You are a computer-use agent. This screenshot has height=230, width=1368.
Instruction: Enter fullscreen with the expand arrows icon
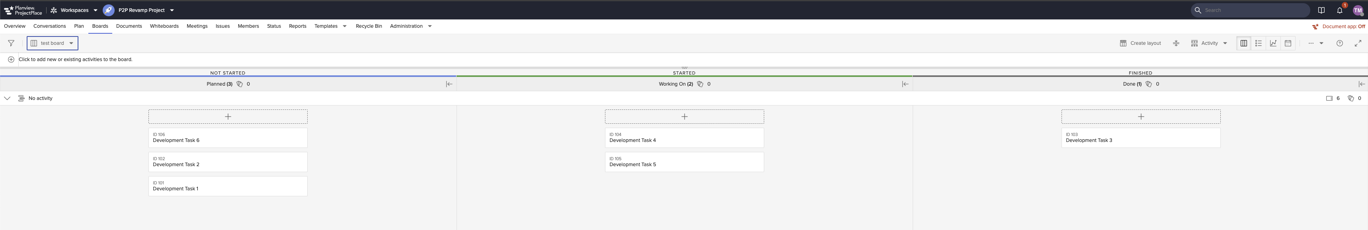(1357, 43)
